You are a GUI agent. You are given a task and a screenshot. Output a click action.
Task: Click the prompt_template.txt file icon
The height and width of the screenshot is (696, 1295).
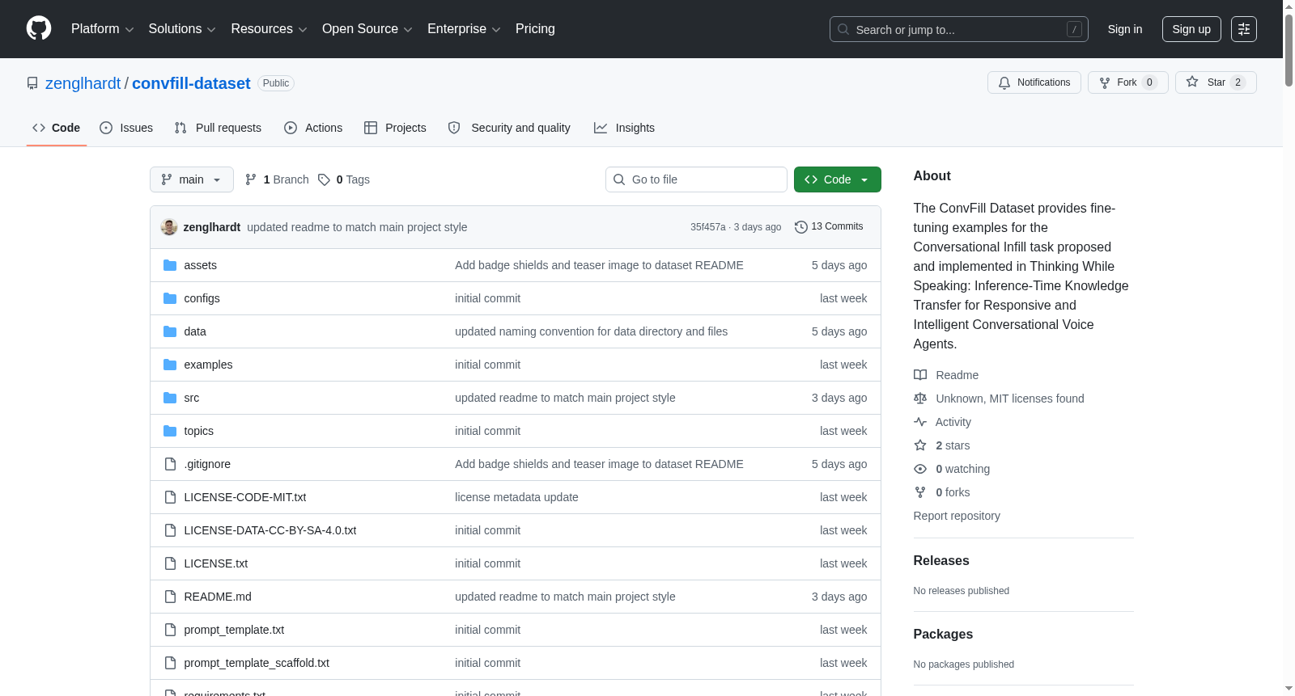coord(170,630)
